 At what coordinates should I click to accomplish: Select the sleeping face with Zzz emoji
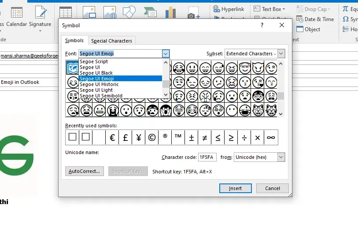pos(205,110)
